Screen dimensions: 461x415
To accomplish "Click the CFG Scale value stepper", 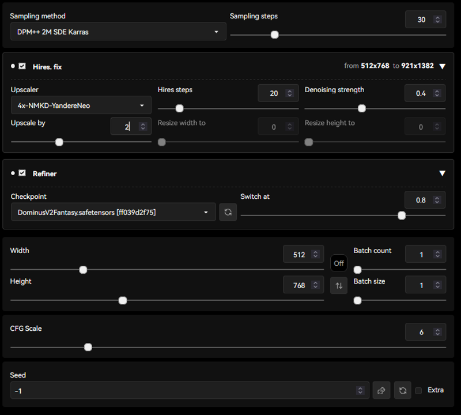I will click(x=437, y=332).
